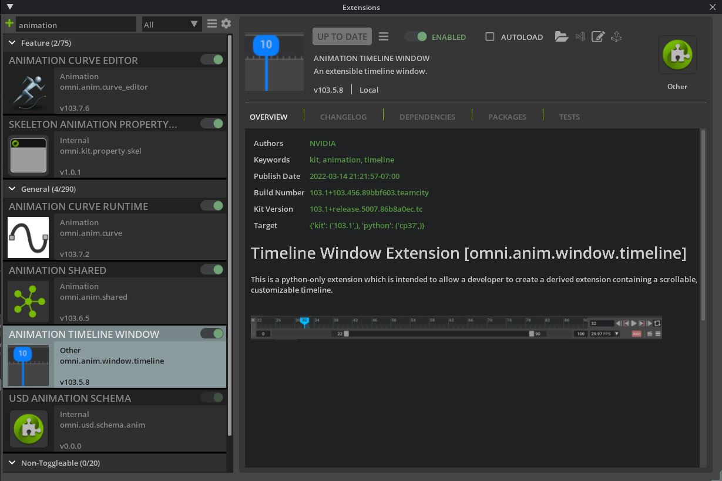The width and height of the screenshot is (722, 481).
Task: Select SKELETON ANIMATION PROPERTY extension title
Action: pos(93,124)
